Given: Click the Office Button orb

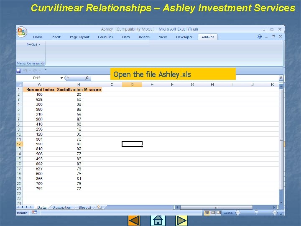Looking at the screenshot, I should click(22, 32).
